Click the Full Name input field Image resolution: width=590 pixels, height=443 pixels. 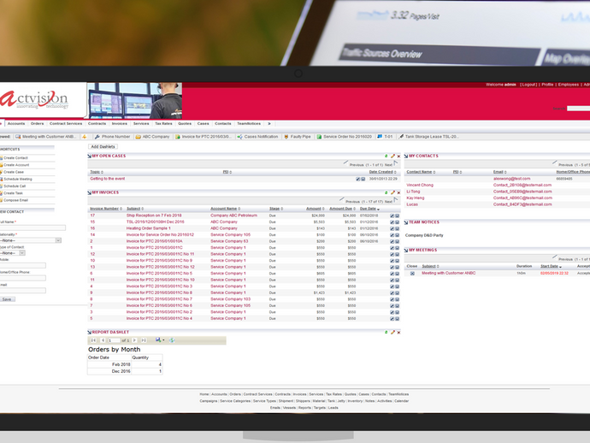point(32,227)
